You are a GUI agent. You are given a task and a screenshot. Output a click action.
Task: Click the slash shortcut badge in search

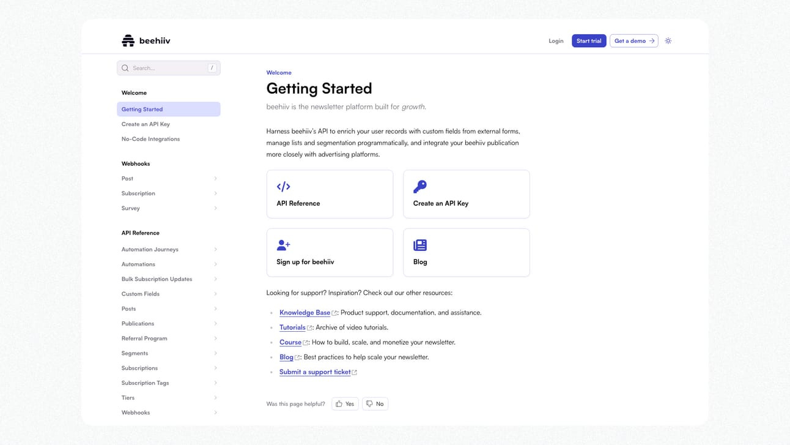(x=212, y=68)
